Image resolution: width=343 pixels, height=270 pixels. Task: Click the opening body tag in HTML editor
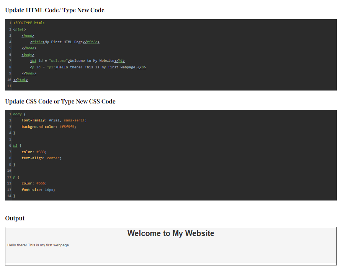point(28,55)
